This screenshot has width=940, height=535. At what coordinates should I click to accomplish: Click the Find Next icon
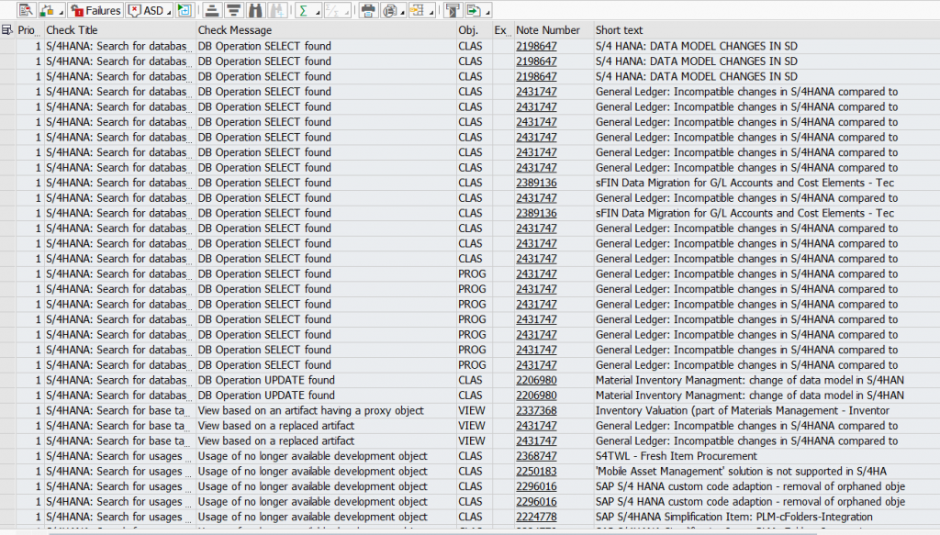click(x=278, y=10)
